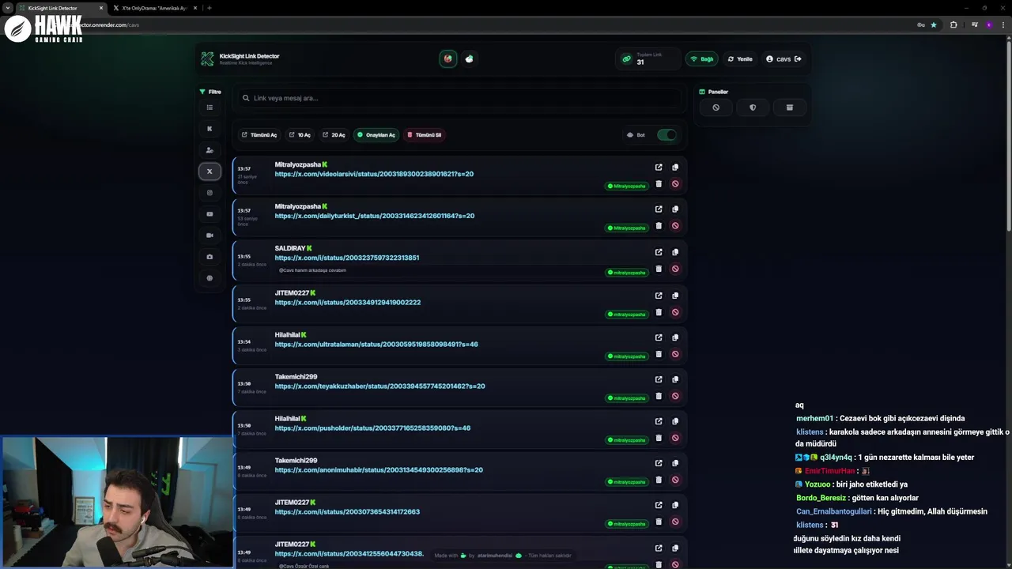
Task: Click the Bağlı connection status button
Action: click(x=701, y=59)
